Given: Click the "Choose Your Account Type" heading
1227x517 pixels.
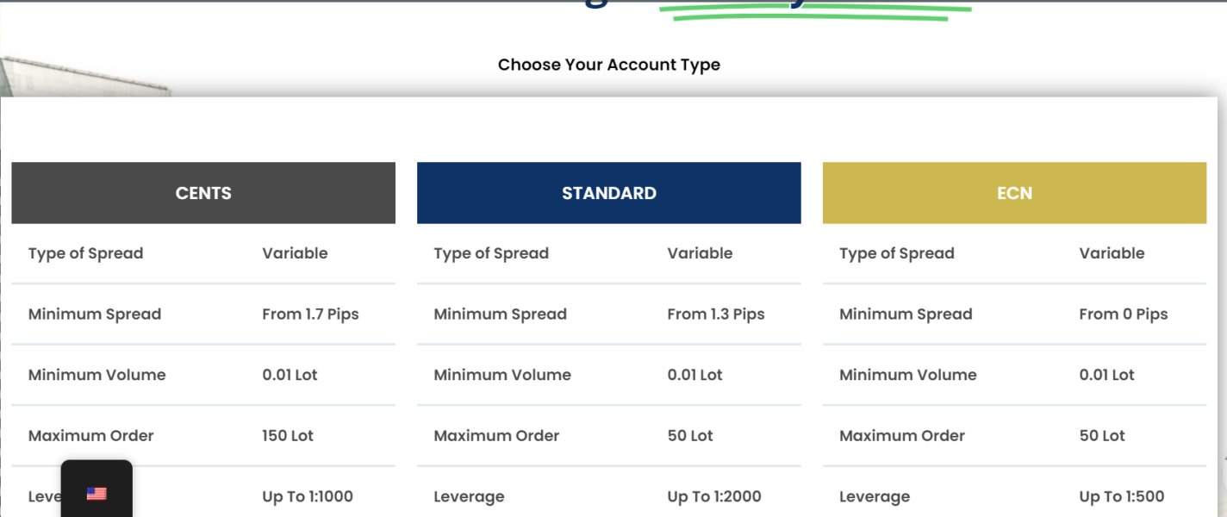Looking at the screenshot, I should click(608, 65).
